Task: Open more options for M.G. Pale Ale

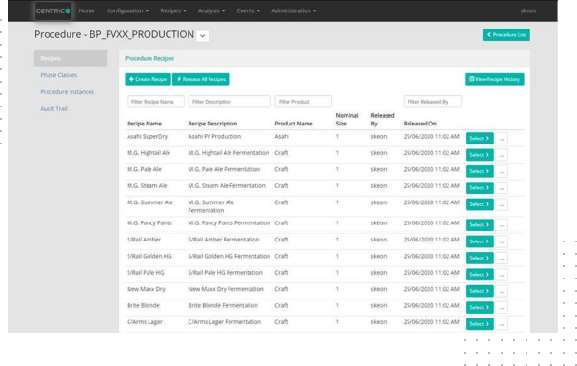Action: 502,172
